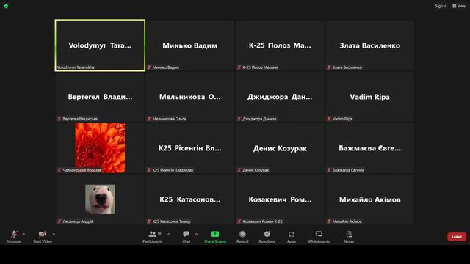Click the muted mic icon for Денис Козурак
Screen dimensions: 470x264
(239, 170)
